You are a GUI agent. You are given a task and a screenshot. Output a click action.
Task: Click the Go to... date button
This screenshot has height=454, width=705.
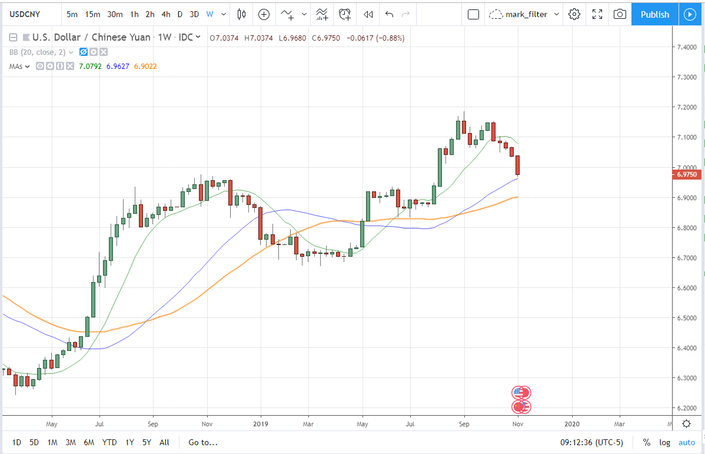pyautogui.click(x=203, y=442)
